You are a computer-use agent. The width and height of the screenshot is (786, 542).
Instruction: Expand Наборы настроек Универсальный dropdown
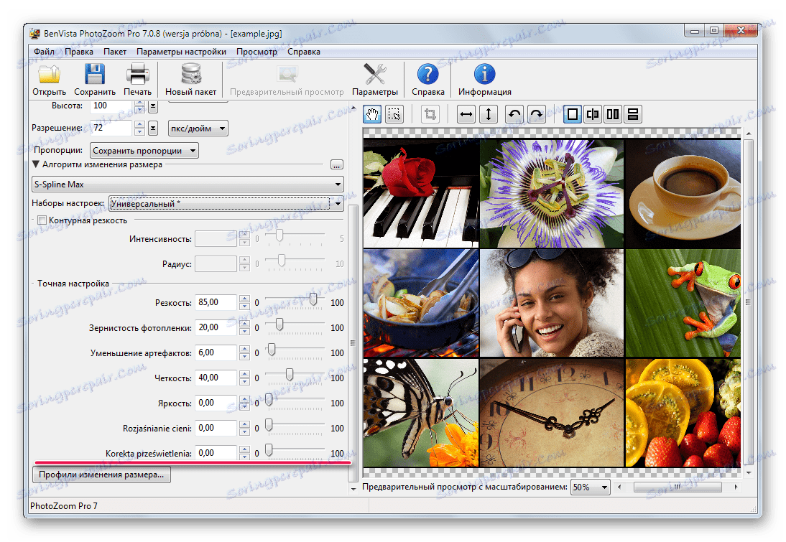click(x=226, y=204)
